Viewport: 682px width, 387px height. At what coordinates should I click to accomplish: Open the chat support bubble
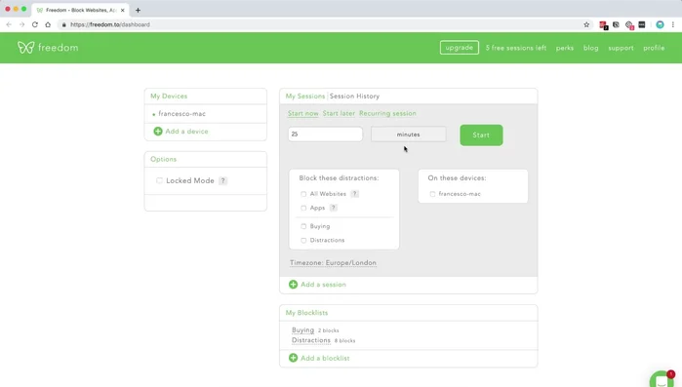click(x=662, y=379)
